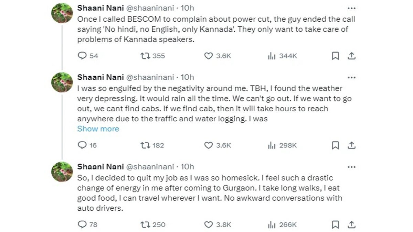
Task: Like the depressing weather tweet
Action: pyautogui.click(x=209, y=145)
